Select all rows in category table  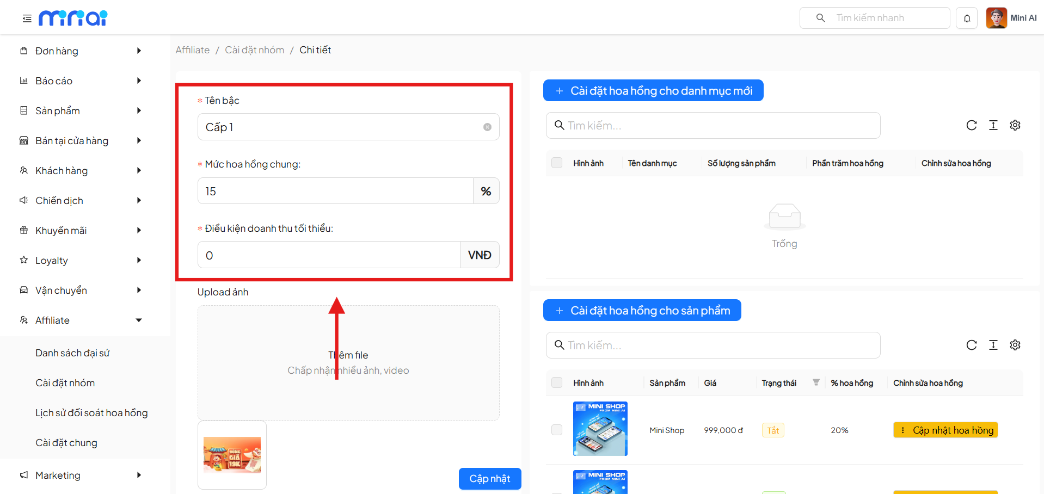(557, 163)
